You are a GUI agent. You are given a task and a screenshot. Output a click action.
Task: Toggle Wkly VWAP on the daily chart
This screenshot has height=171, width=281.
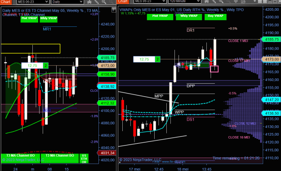click(x=49, y=19)
